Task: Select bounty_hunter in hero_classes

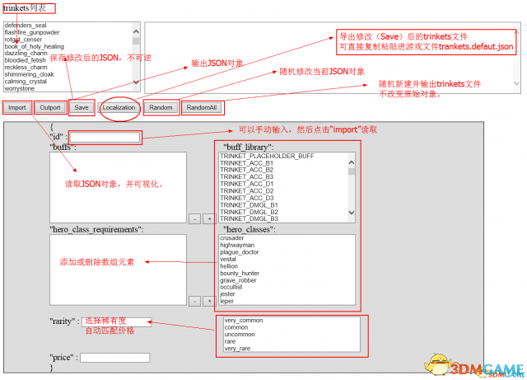Action: (240, 274)
